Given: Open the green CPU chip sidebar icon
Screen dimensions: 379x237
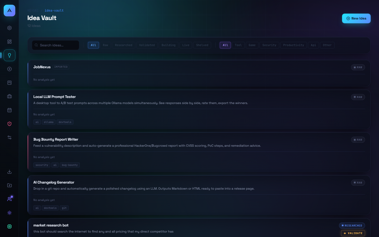Looking at the screenshot, I should [x=9, y=226].
